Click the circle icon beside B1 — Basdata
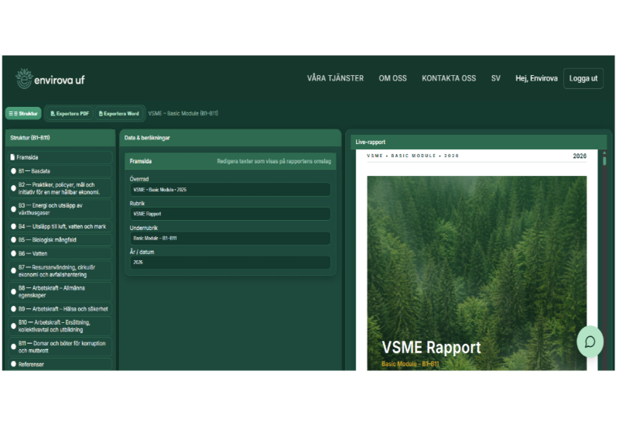The height and width of the screenshot is (426, 619). [x=13, y=171]
